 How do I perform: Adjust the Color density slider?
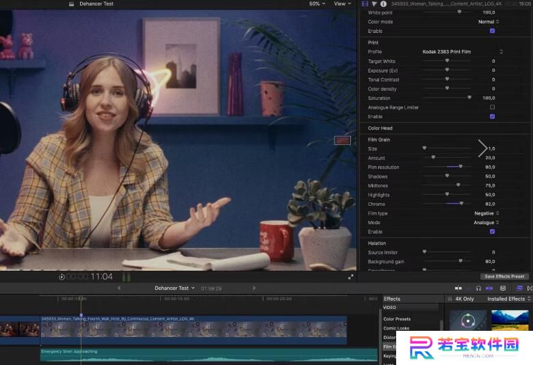(447, 88)
